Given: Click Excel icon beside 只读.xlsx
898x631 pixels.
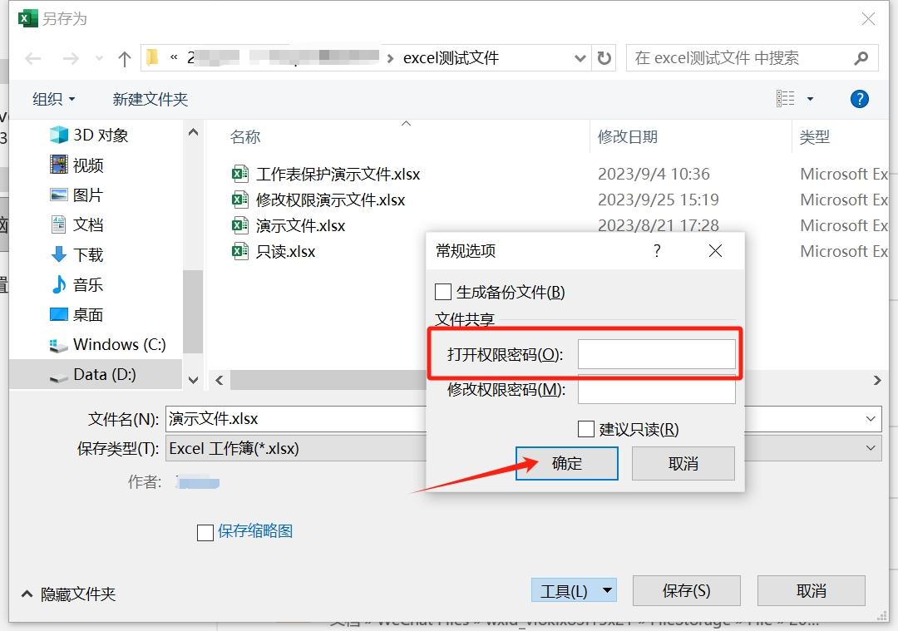Looking at the screenshot, I should click(x=240, y=251).
